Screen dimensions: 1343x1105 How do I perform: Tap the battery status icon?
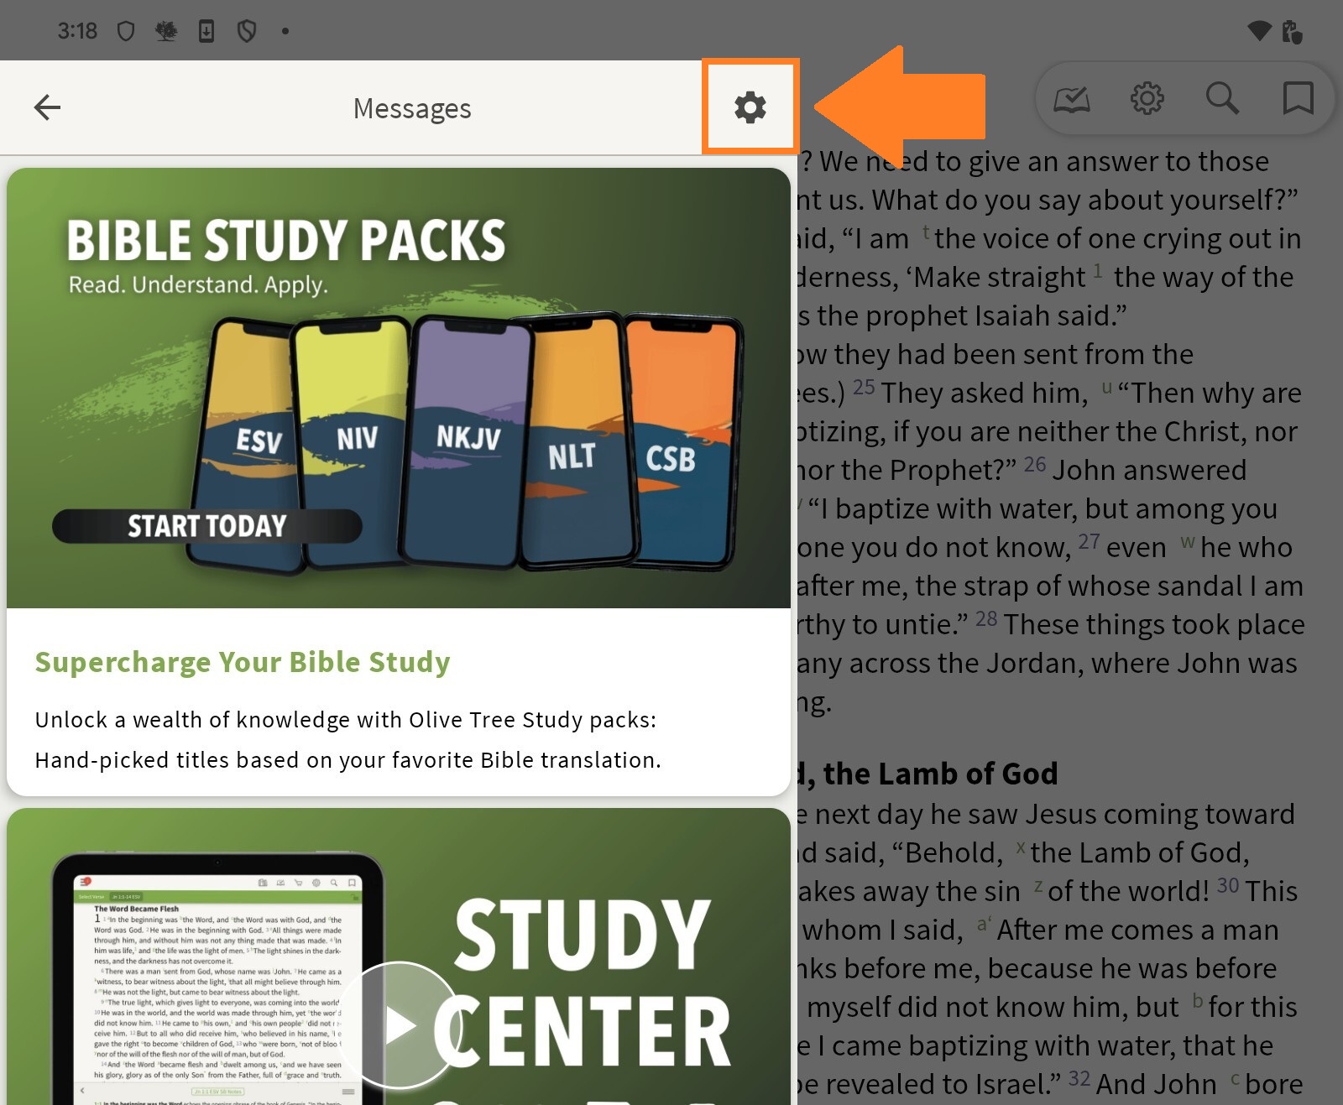pos(1292,32)
